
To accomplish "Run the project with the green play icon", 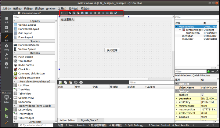I will point(6,109).
